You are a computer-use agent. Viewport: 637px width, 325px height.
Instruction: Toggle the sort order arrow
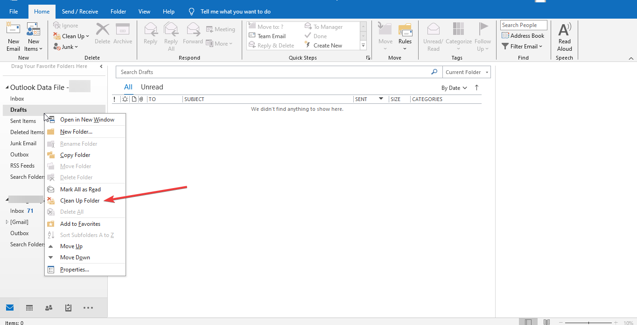click(x=476, y=88)
